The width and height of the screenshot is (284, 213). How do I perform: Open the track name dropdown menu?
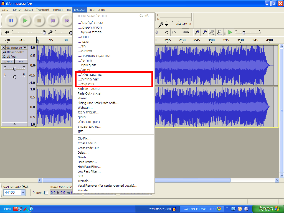[x=17, y=48]
